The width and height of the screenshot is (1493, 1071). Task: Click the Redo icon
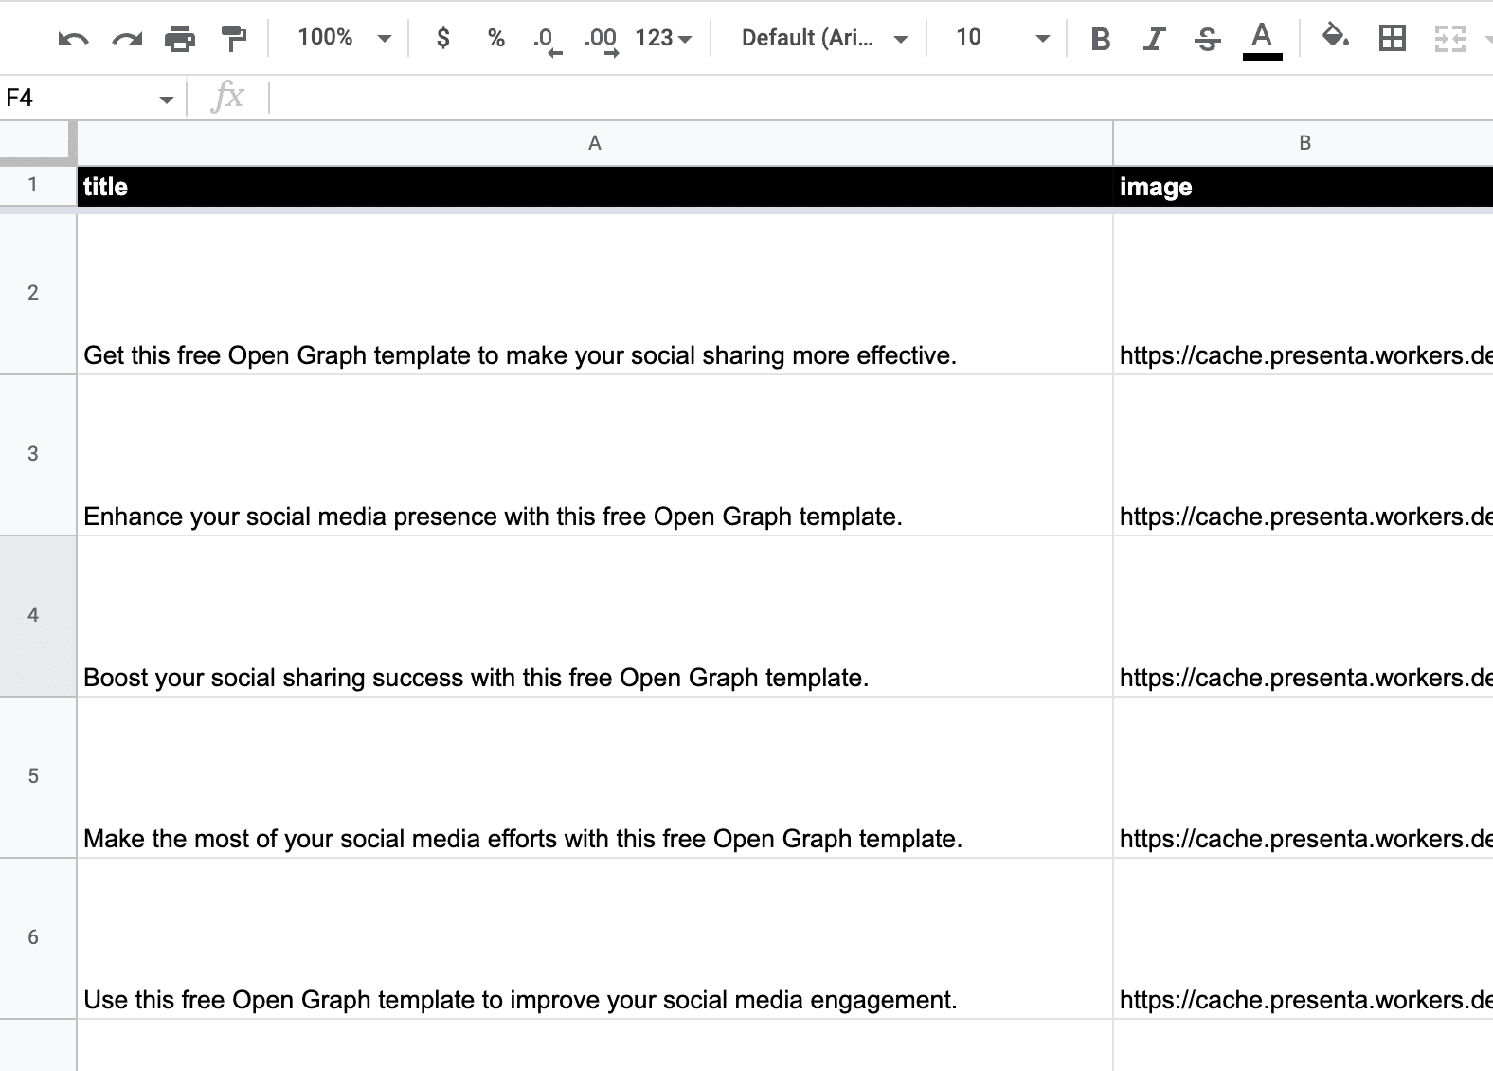[127, 39]
